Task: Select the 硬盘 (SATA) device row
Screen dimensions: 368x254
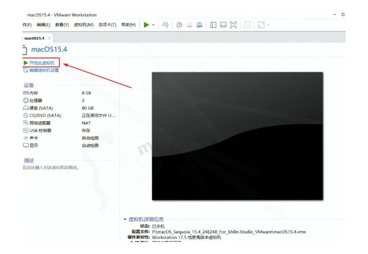Action: (x=69, y=108)
